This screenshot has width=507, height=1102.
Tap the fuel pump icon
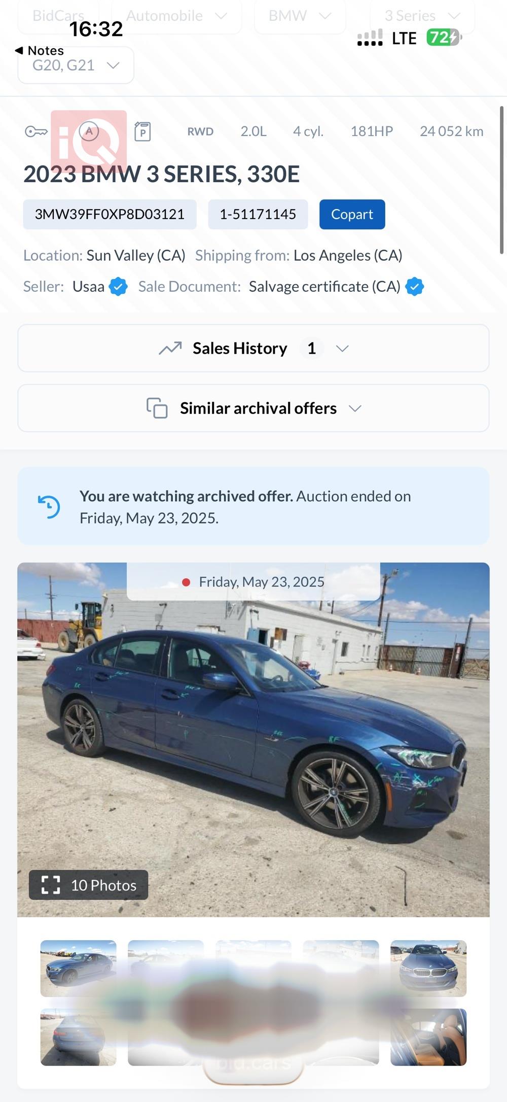click(142, 131)
